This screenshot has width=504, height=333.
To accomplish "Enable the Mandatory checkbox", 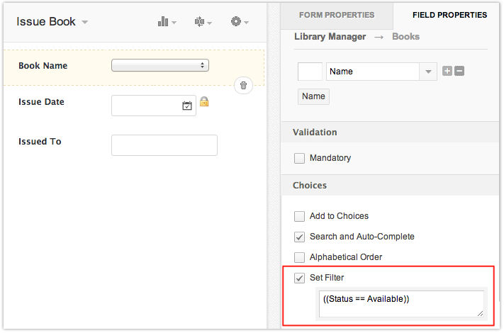I will pyautogui.click(x=300, y=158).
